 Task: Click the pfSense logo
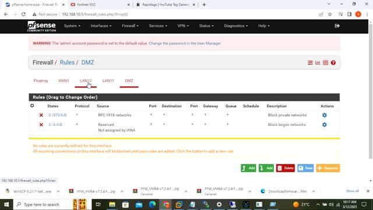click(41, 26)
